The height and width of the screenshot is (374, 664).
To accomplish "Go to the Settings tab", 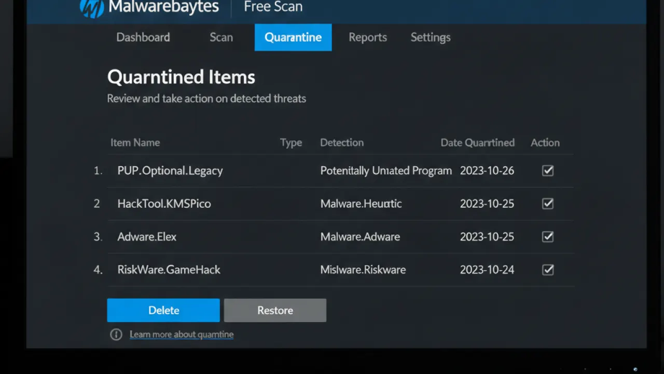I will 431,37.
